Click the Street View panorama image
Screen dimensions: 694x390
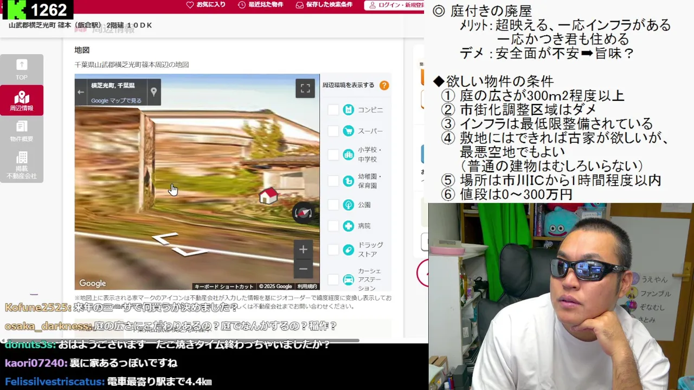point(197,182)
